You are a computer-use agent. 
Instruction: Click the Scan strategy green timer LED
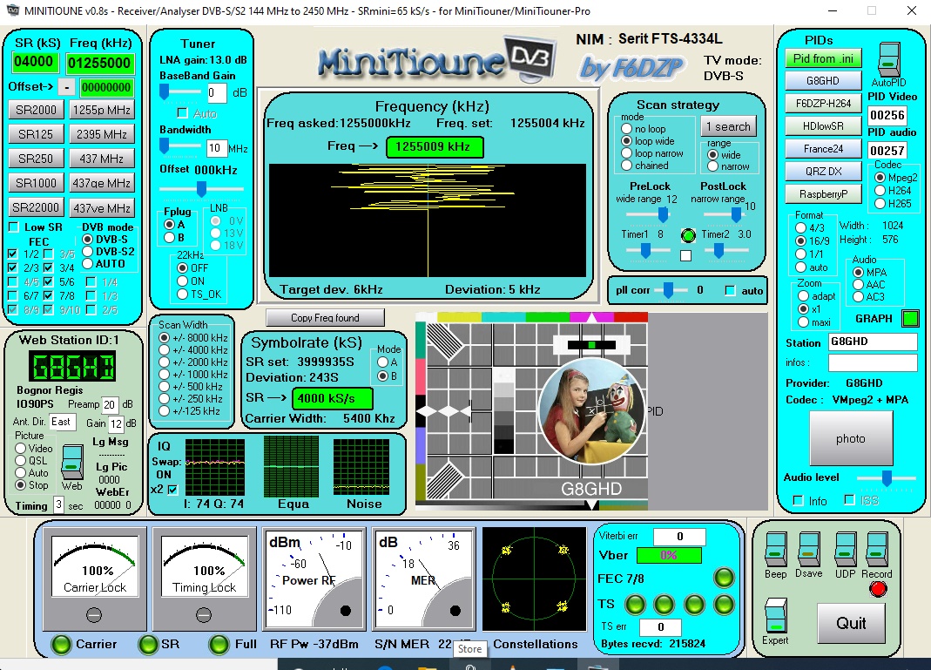pos(687,235)
